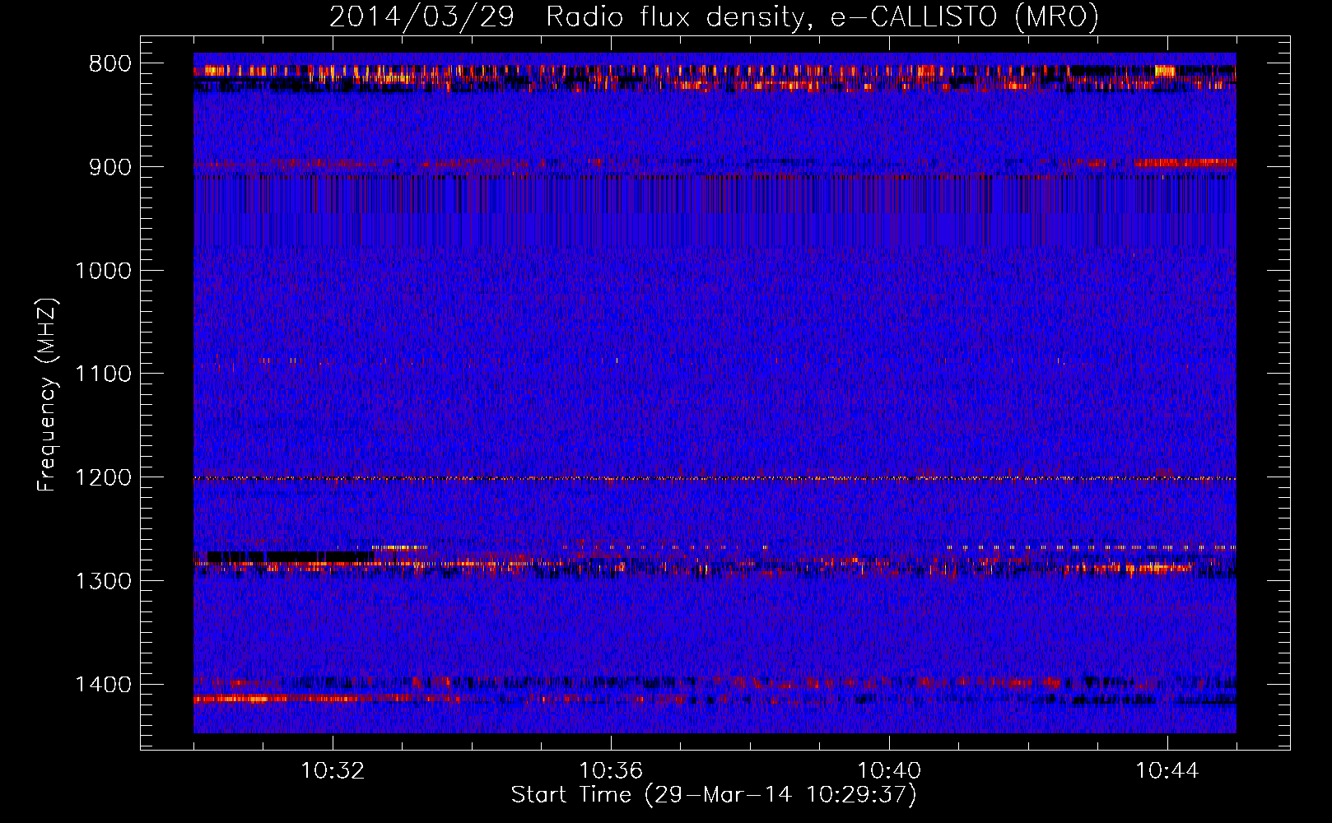Select the 1100 frequency axis label
1332x823 pixels.
pyautogui.click(x=103, y=374)
